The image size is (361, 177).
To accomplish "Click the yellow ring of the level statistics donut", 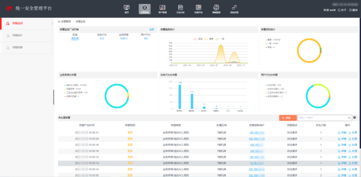I will click(x=298, y=51).
